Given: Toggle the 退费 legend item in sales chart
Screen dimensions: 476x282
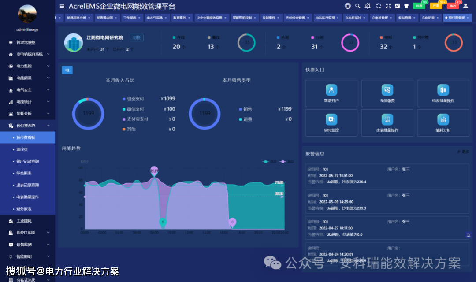Looking at the screenshot, I should [x=245, y=119].
